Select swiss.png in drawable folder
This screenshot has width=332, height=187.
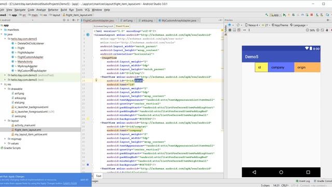(x=20, y=116)
